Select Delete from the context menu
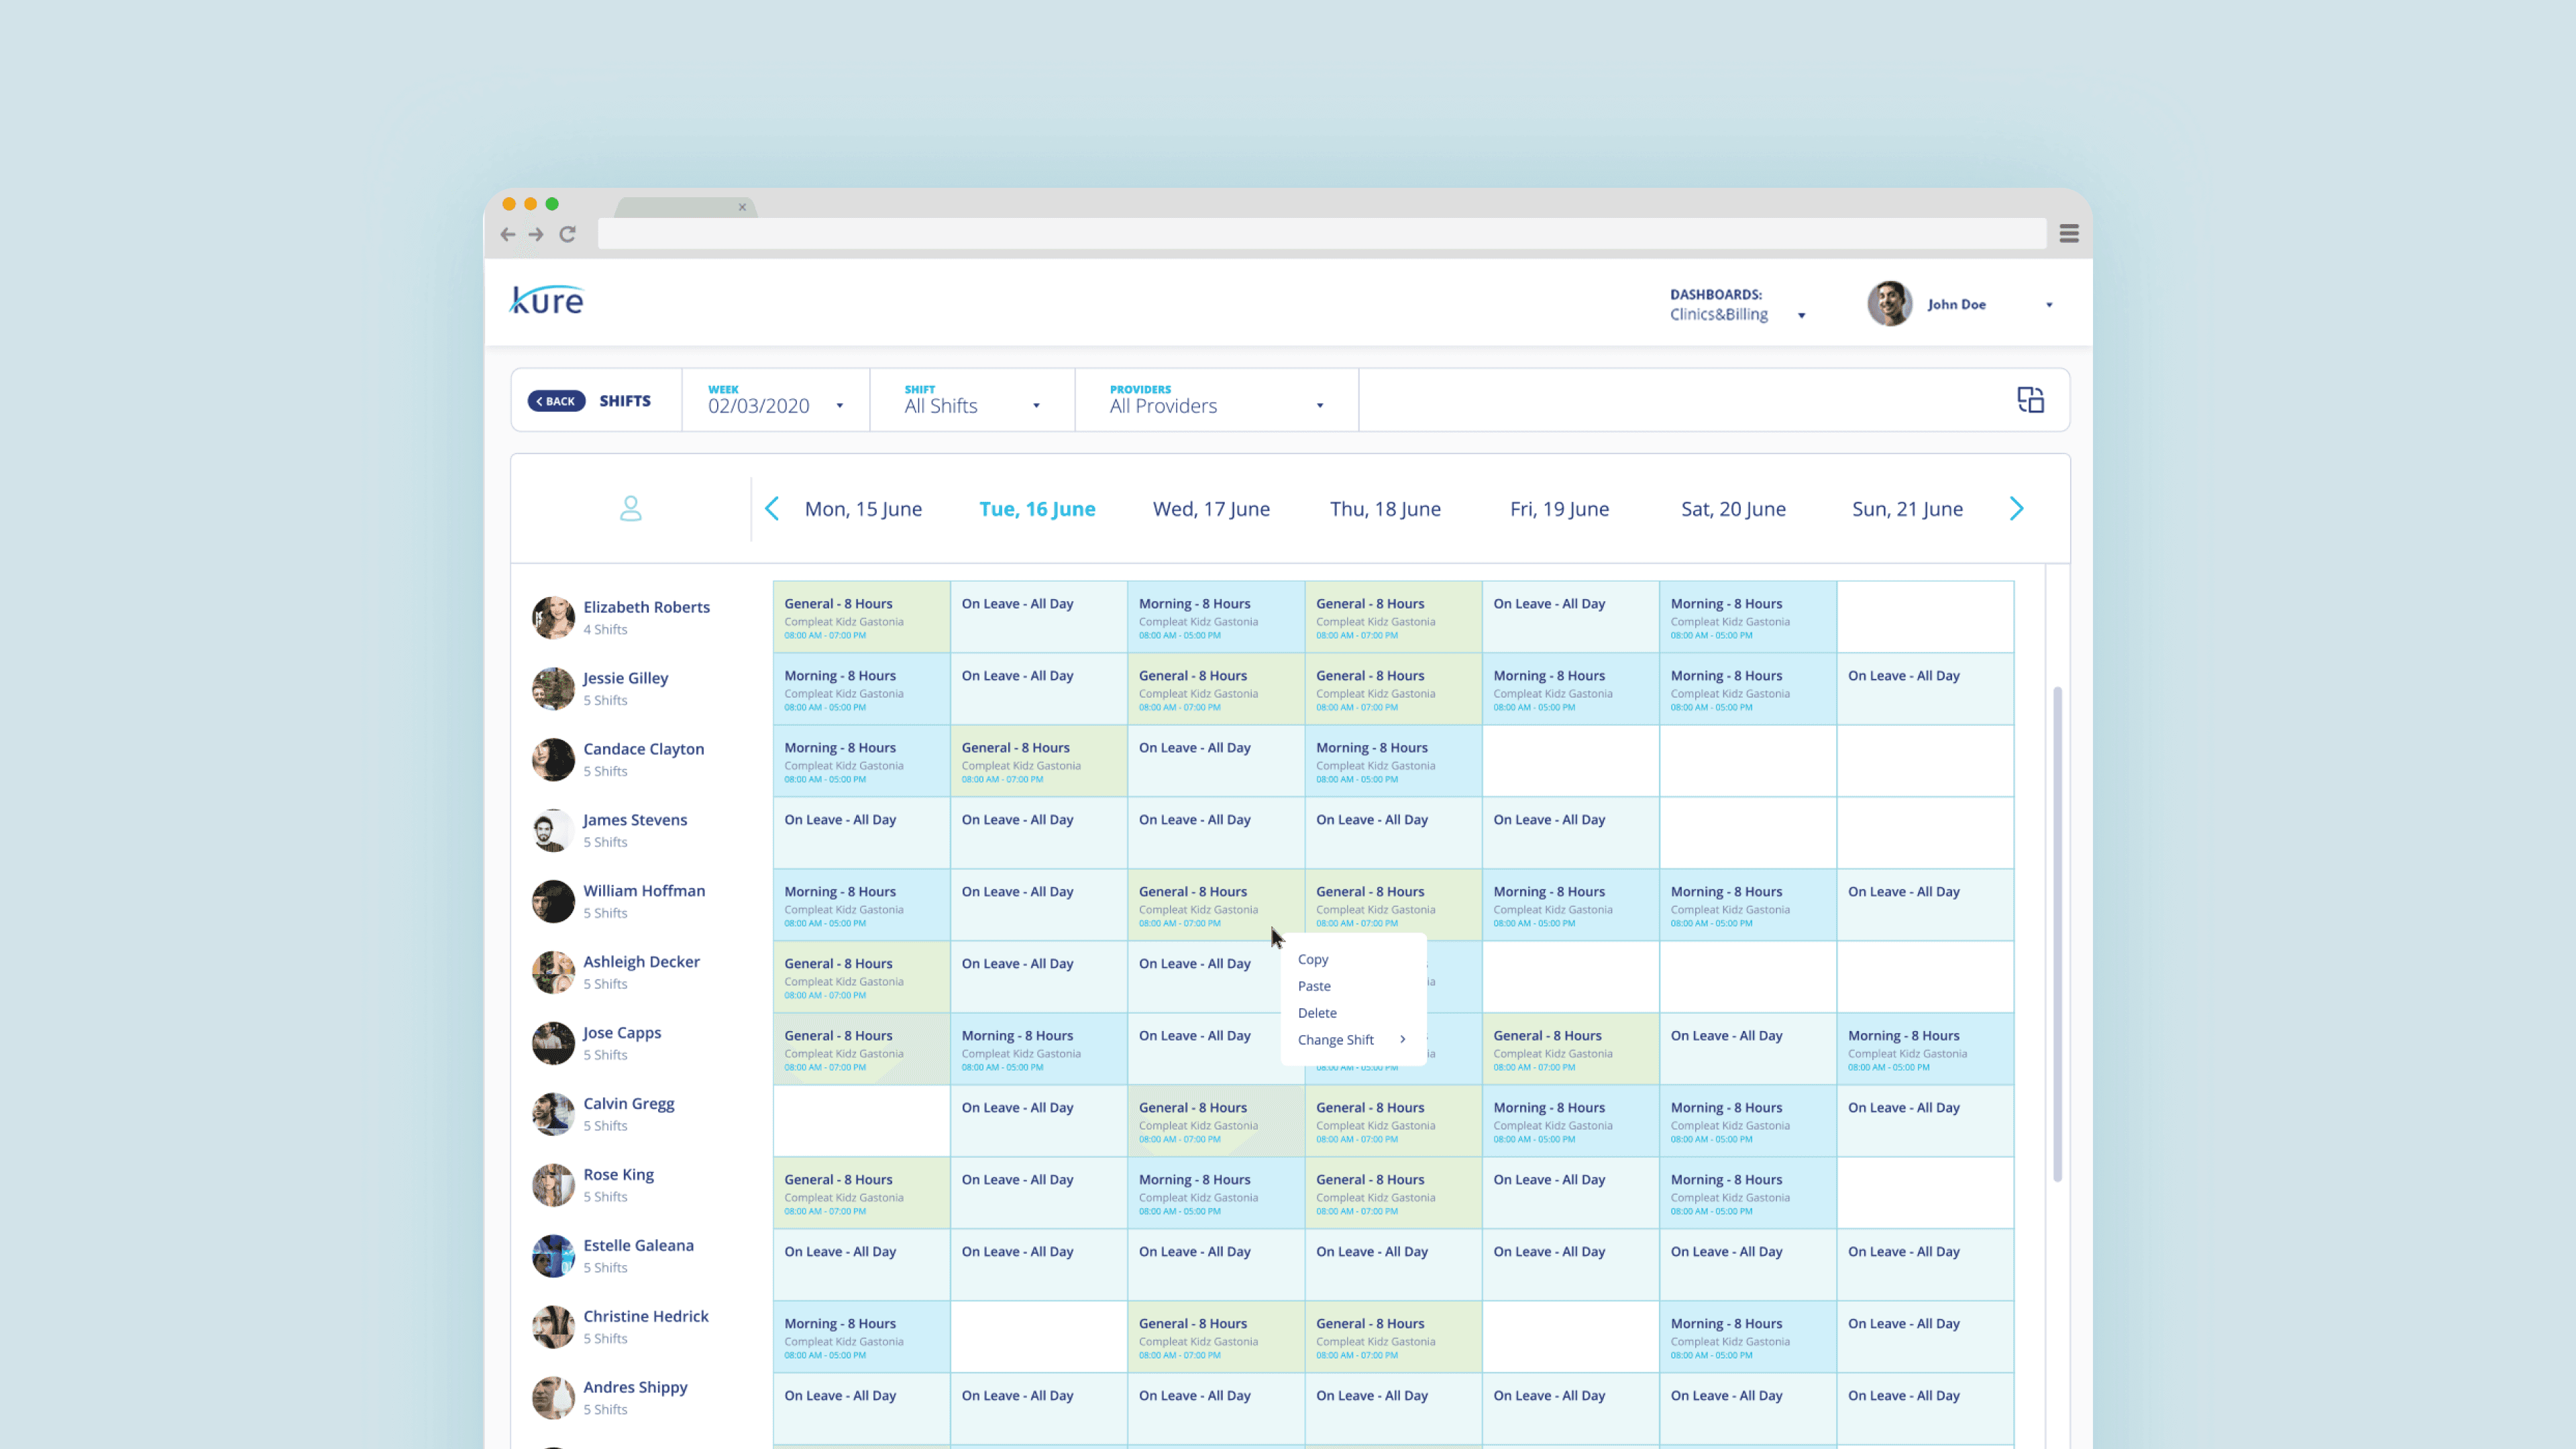 pos(1317,1013)
